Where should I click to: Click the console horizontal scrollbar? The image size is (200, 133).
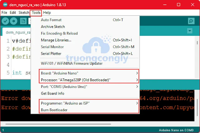point(58,124)
